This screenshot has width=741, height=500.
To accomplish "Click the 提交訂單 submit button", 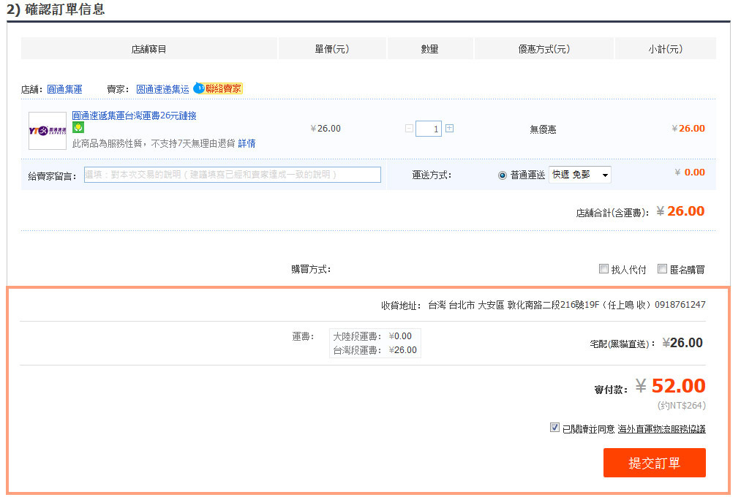I will pyautogui.click(x=654, y=463).
